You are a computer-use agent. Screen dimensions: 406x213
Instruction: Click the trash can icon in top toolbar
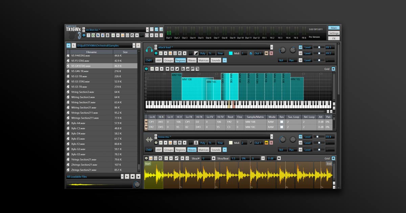click(x=107, y=35)
